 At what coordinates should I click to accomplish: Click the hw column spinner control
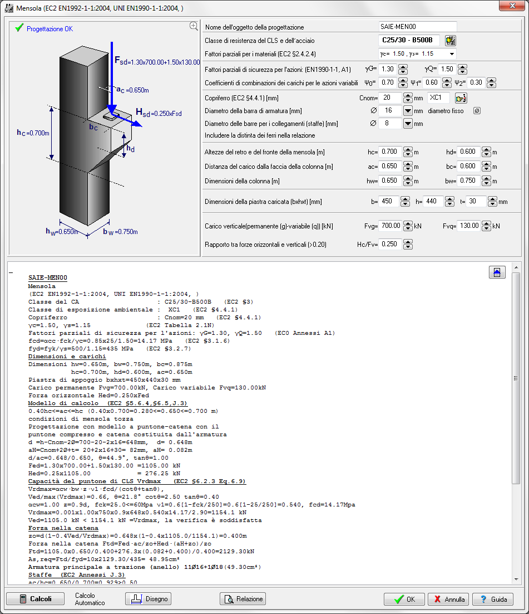tap(408, 181)
